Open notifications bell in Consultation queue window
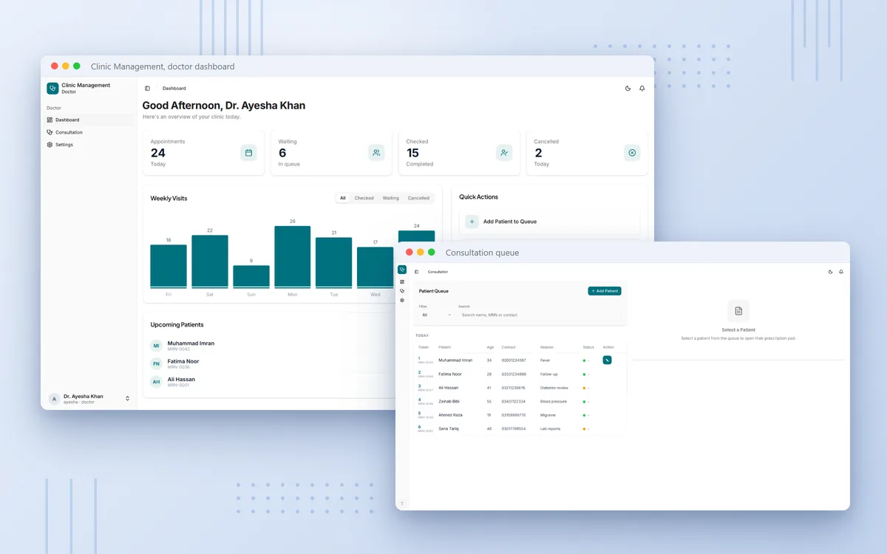 point(840,272)
